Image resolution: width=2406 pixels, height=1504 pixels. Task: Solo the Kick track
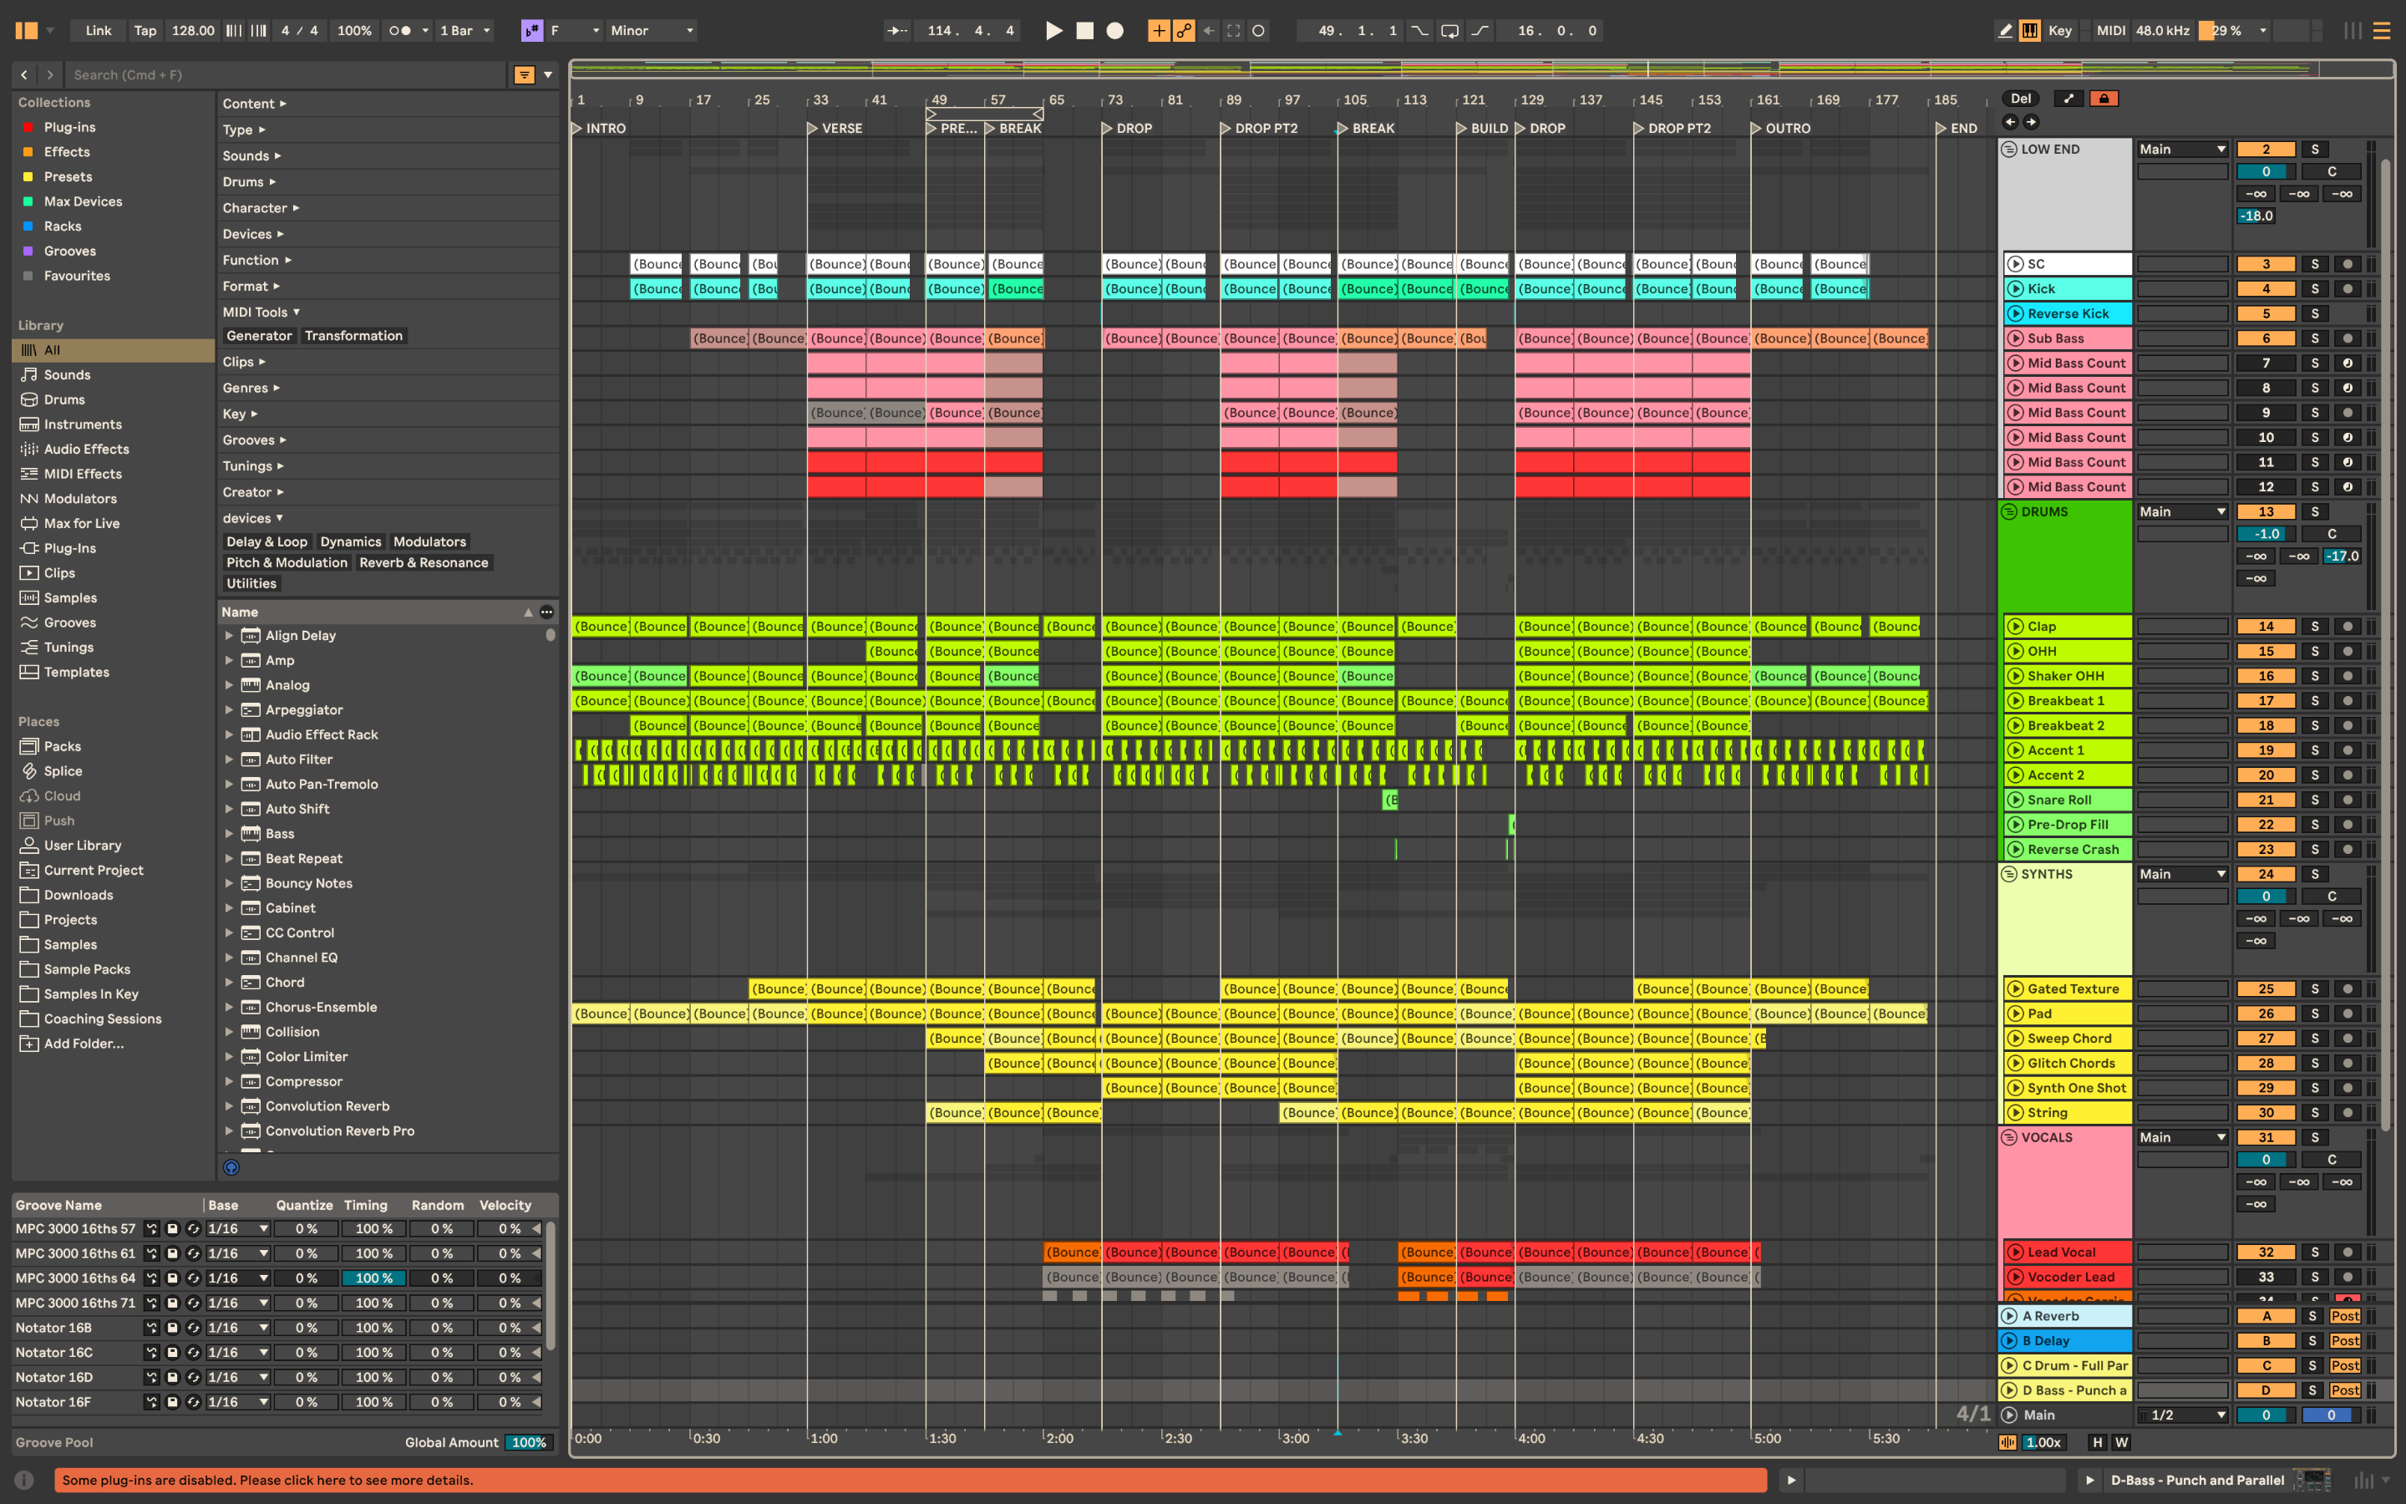[x=2313, y=288]
